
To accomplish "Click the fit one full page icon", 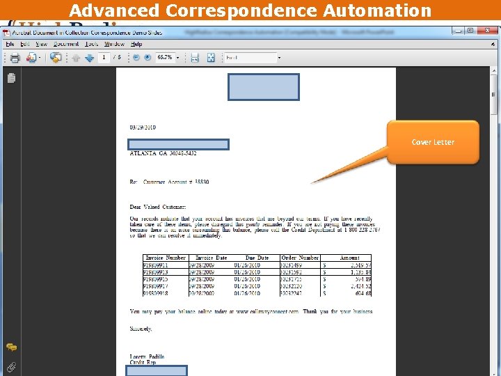I will point(211,58).
